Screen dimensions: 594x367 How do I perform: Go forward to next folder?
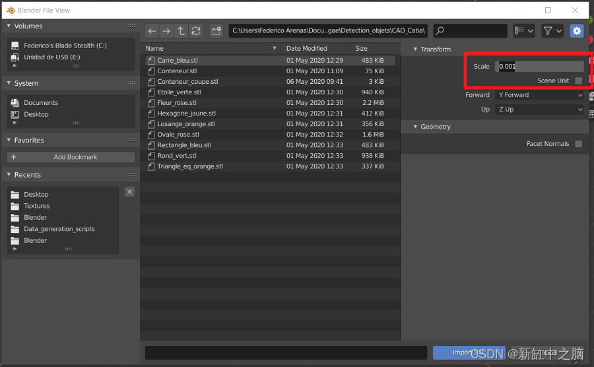point(166,30)
